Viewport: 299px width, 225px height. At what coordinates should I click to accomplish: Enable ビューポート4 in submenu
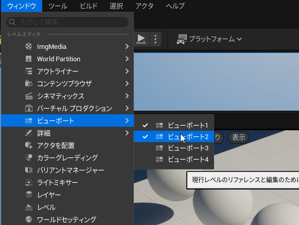coord(174,159)
